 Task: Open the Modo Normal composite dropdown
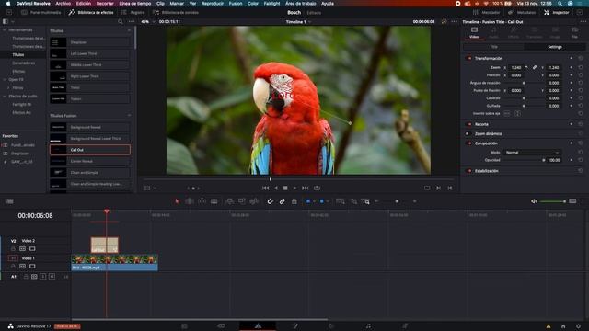point(532,153)
